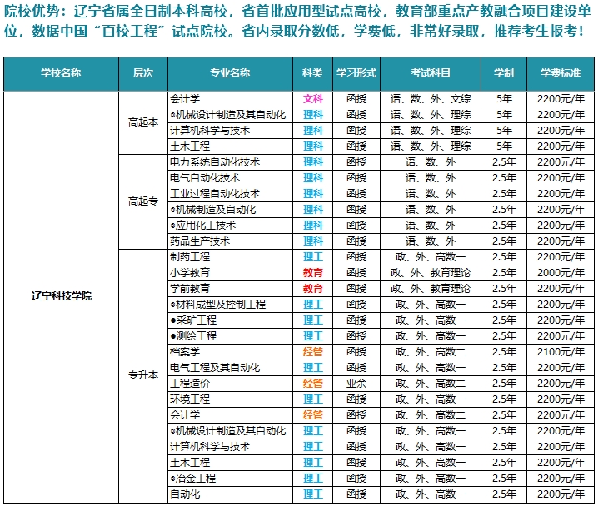The image size is (598, 506).
Task: Select 语、数、外、文综 exam subjects cell
Action: [431, 99]
